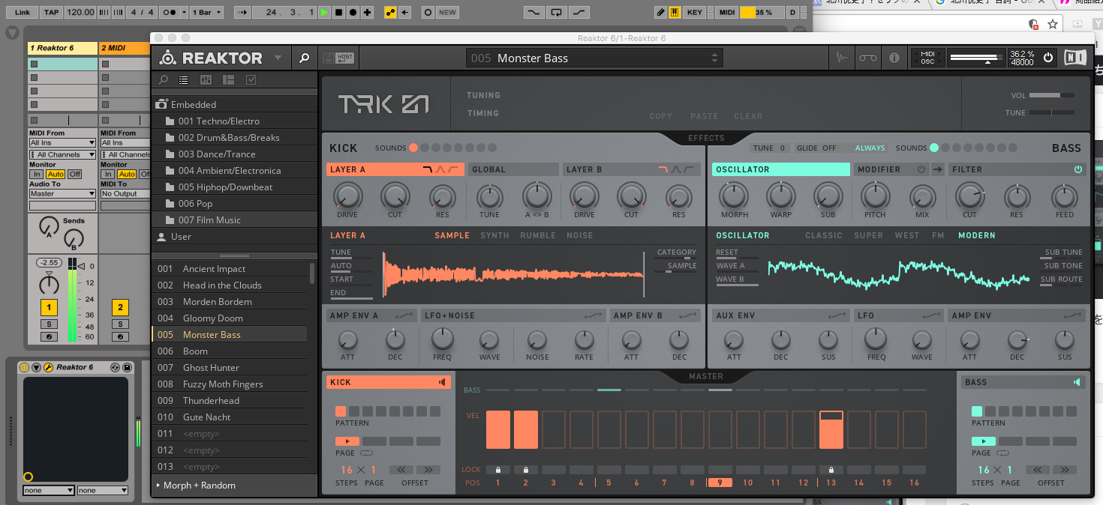Select snapshot 007 Ghost Hunter

pos(230,367)
